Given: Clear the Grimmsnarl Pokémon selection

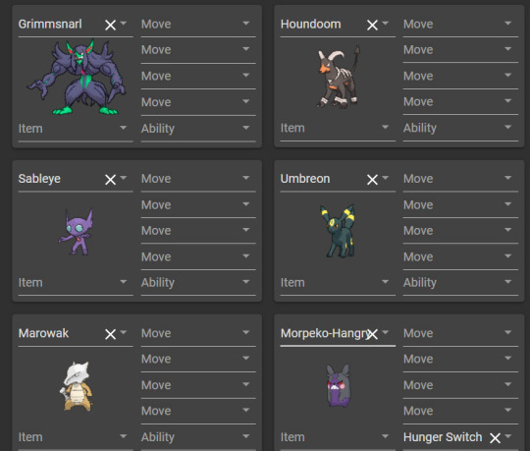Looking at the screenshot, I should click(110, 25).
